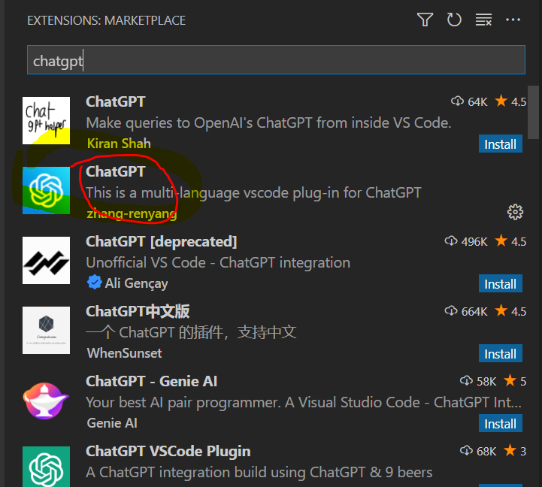Click the star rating of Kiran Shah's ChatGPT
The image size is (542, 487).
tap(510, 101)
